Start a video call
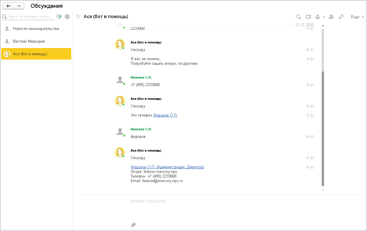The height and width of the screenshot is (231, 367). point(308,17)
